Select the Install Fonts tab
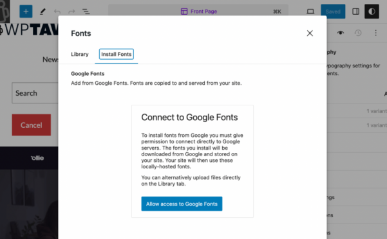Viewport: 387px width, 239px height. click(117, 54)
